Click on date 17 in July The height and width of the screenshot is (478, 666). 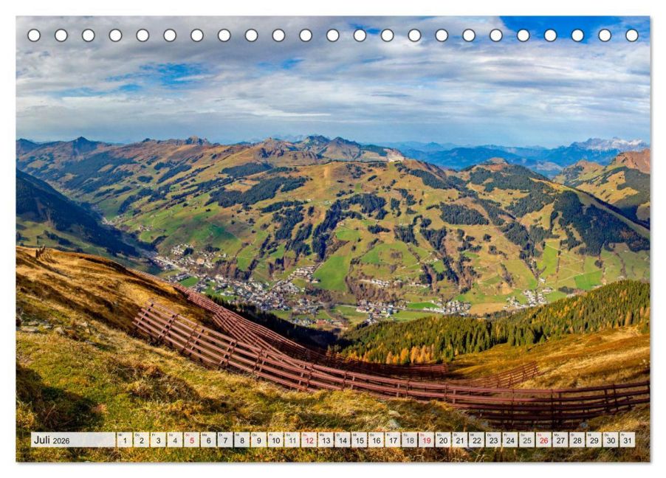click(393, 440)
